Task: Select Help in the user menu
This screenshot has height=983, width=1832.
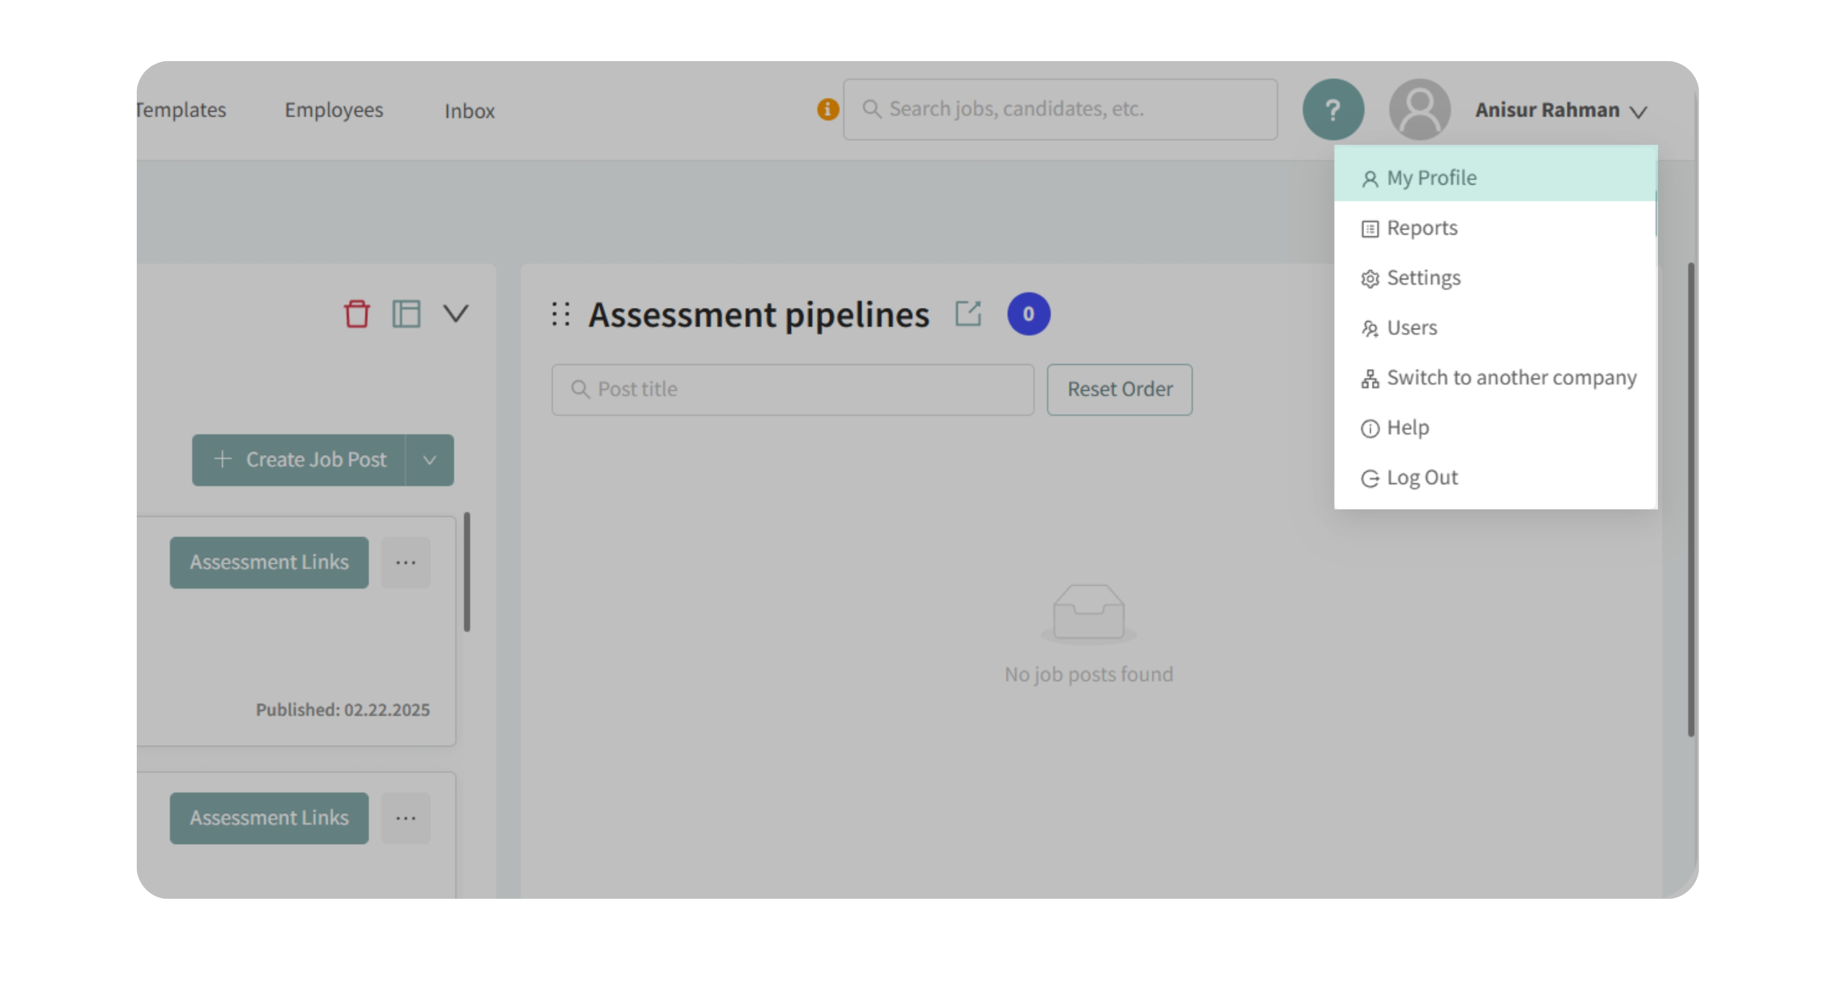Action: 1496,428
